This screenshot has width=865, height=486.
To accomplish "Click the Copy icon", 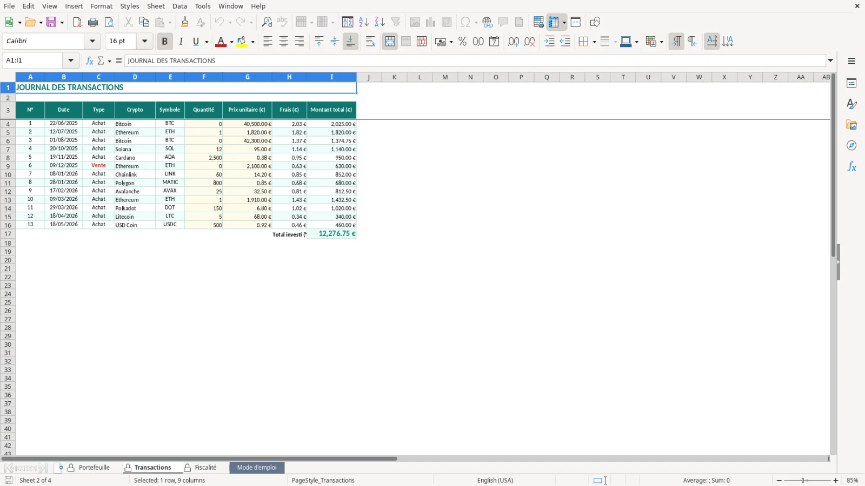I will tap(144, 22).
